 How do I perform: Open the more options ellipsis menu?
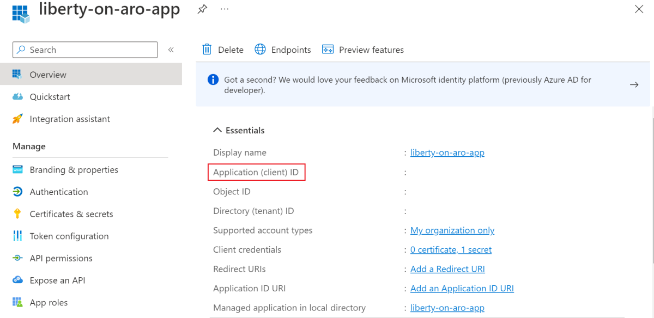[x=224, y=9]
